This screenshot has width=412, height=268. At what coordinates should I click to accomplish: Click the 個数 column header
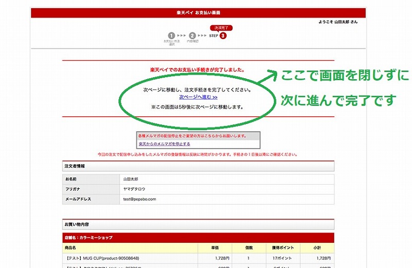click(x=249, y=248)
